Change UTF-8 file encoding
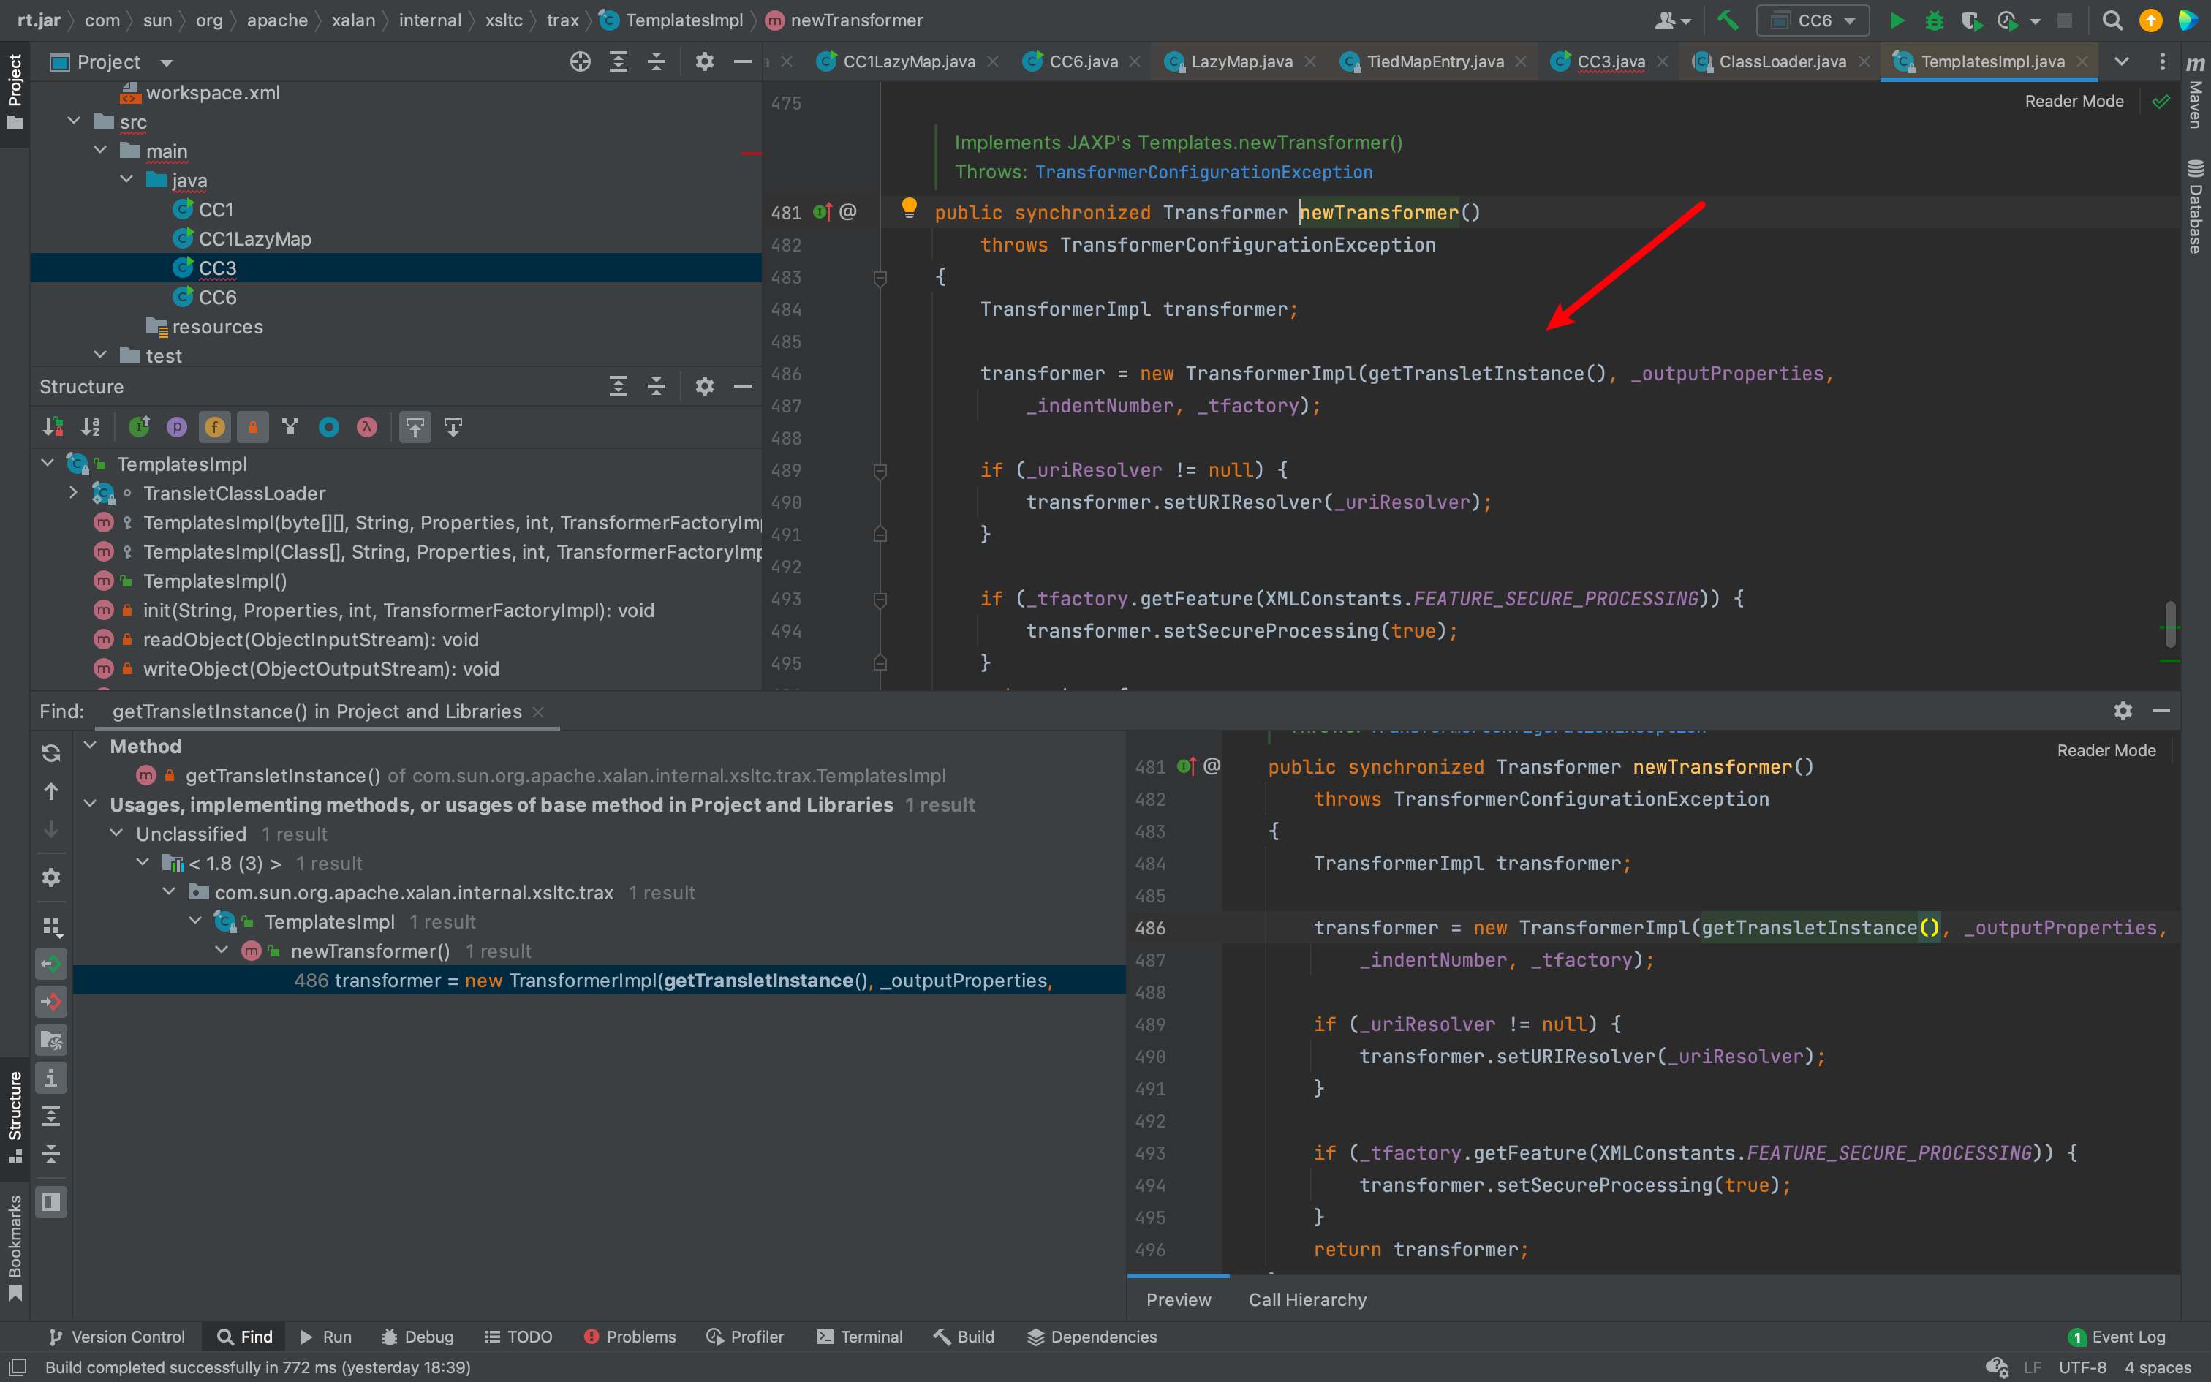Viewport: 2211px width, 1382px height. 2082,1367
